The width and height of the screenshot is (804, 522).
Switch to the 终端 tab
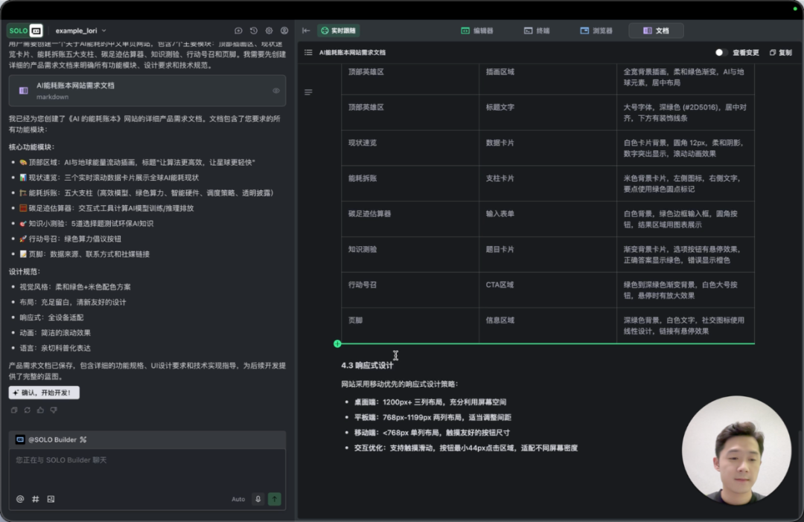[537, 30]
